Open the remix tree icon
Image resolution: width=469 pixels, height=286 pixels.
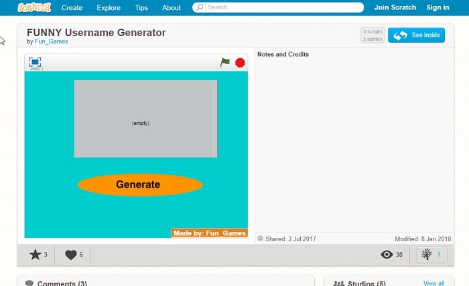coord(427,255)
